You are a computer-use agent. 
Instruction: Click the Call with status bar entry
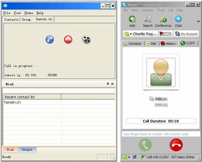[x=155, y=157]
